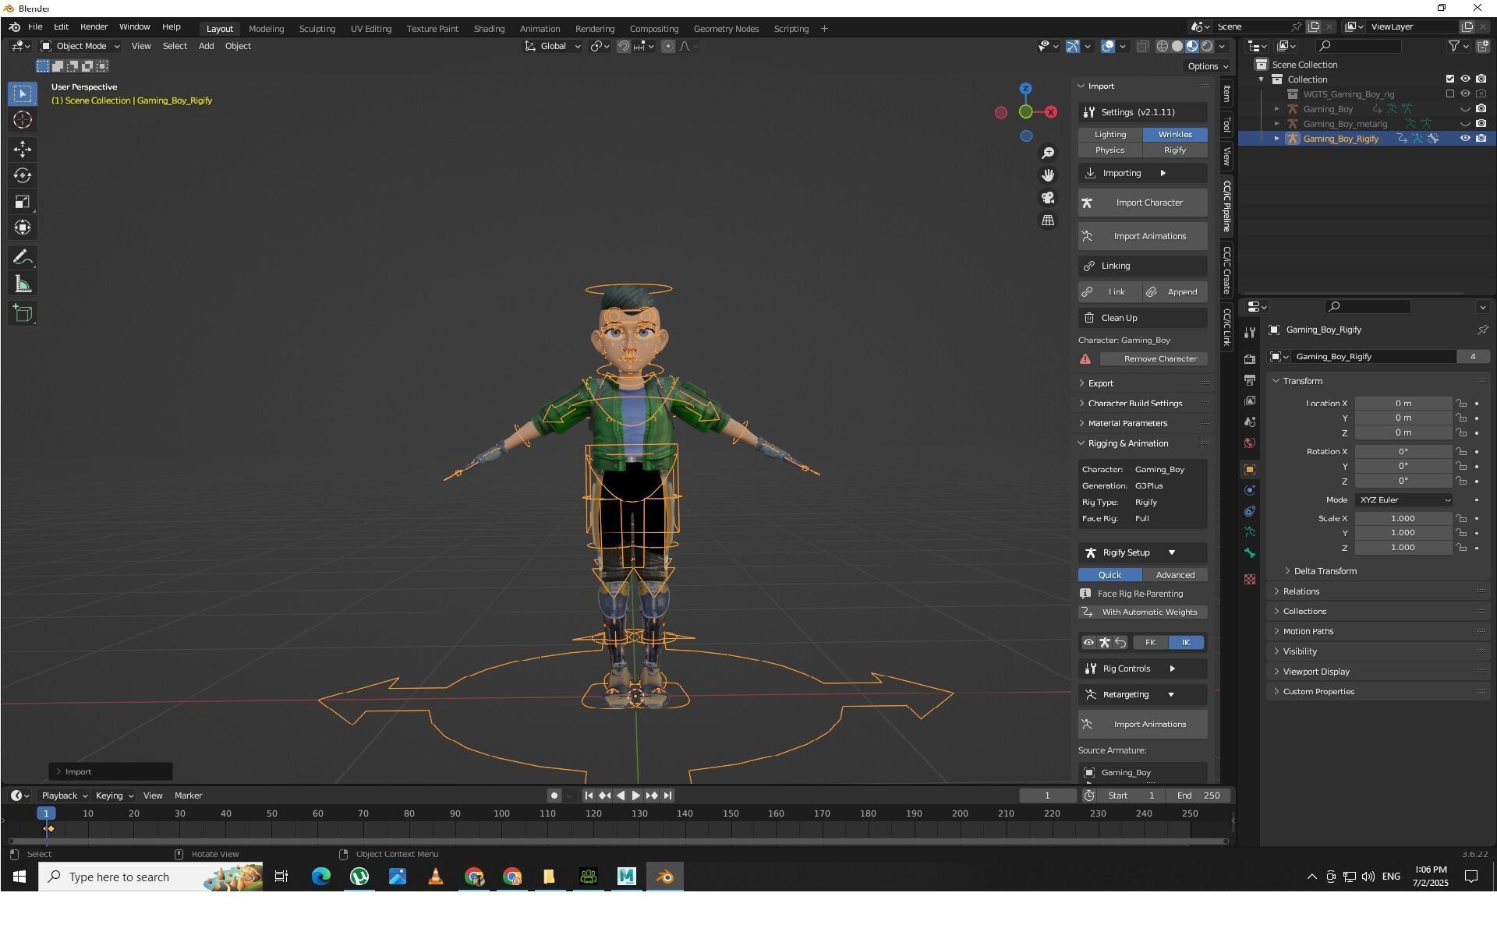This screenshot has height=935, width=1497.
Task: Open the Tool properties tab
Action: 1250,333
